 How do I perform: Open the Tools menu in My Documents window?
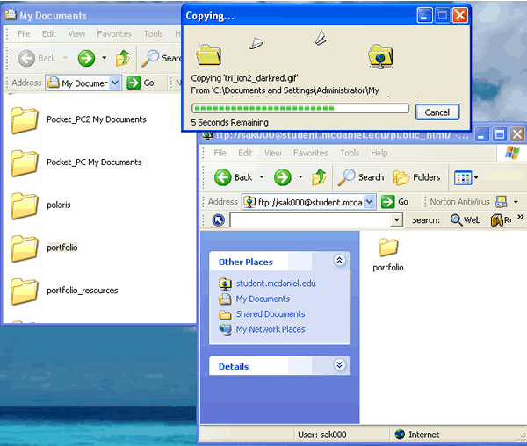point(154,34)
